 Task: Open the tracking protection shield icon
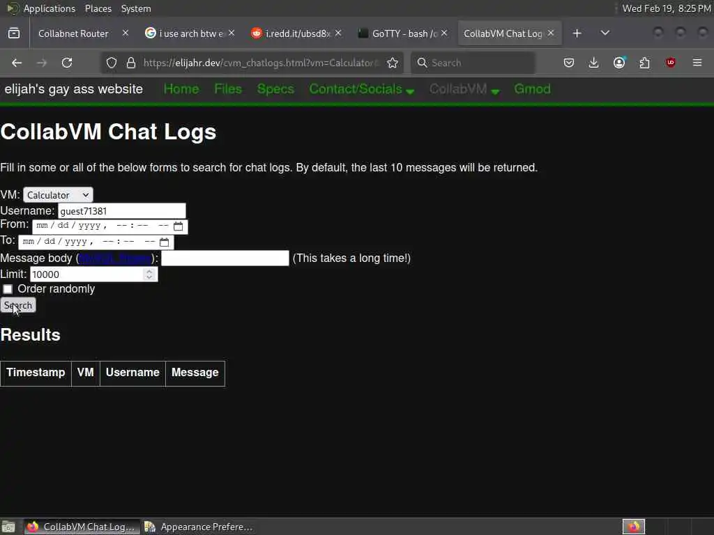[x=112, y=63]
